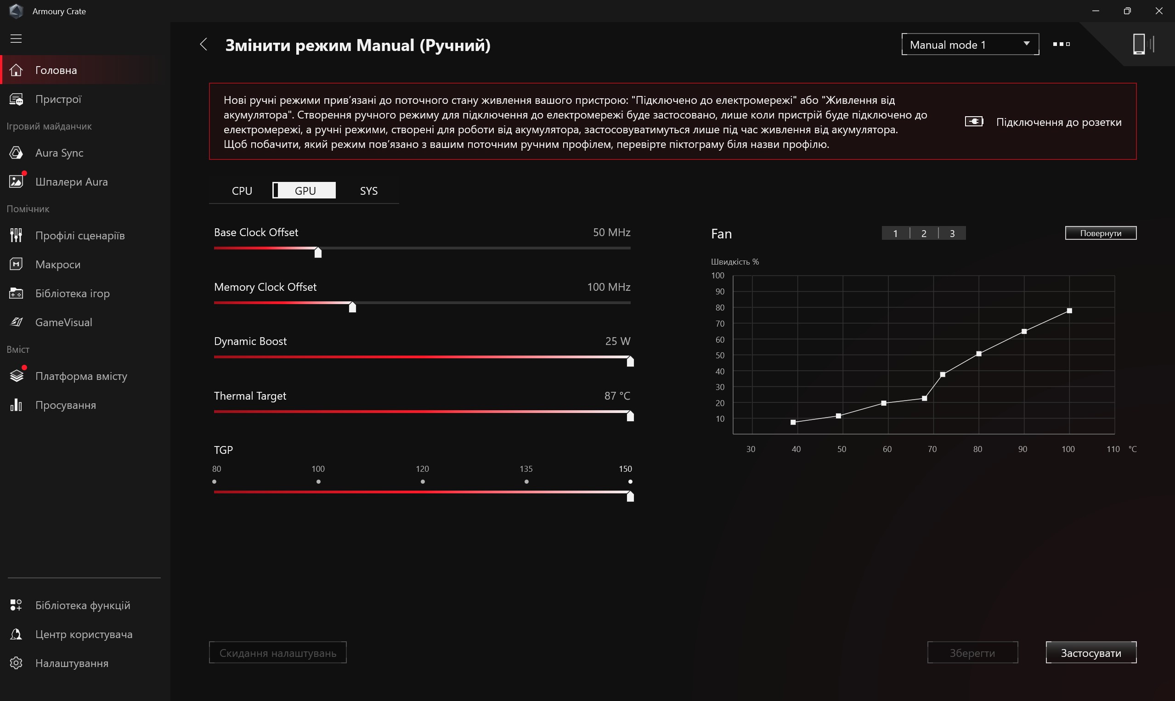The width and height of the screenshot is (1175, 701).
Task: Select fan number 2 toggle
Action: (924, 233)
